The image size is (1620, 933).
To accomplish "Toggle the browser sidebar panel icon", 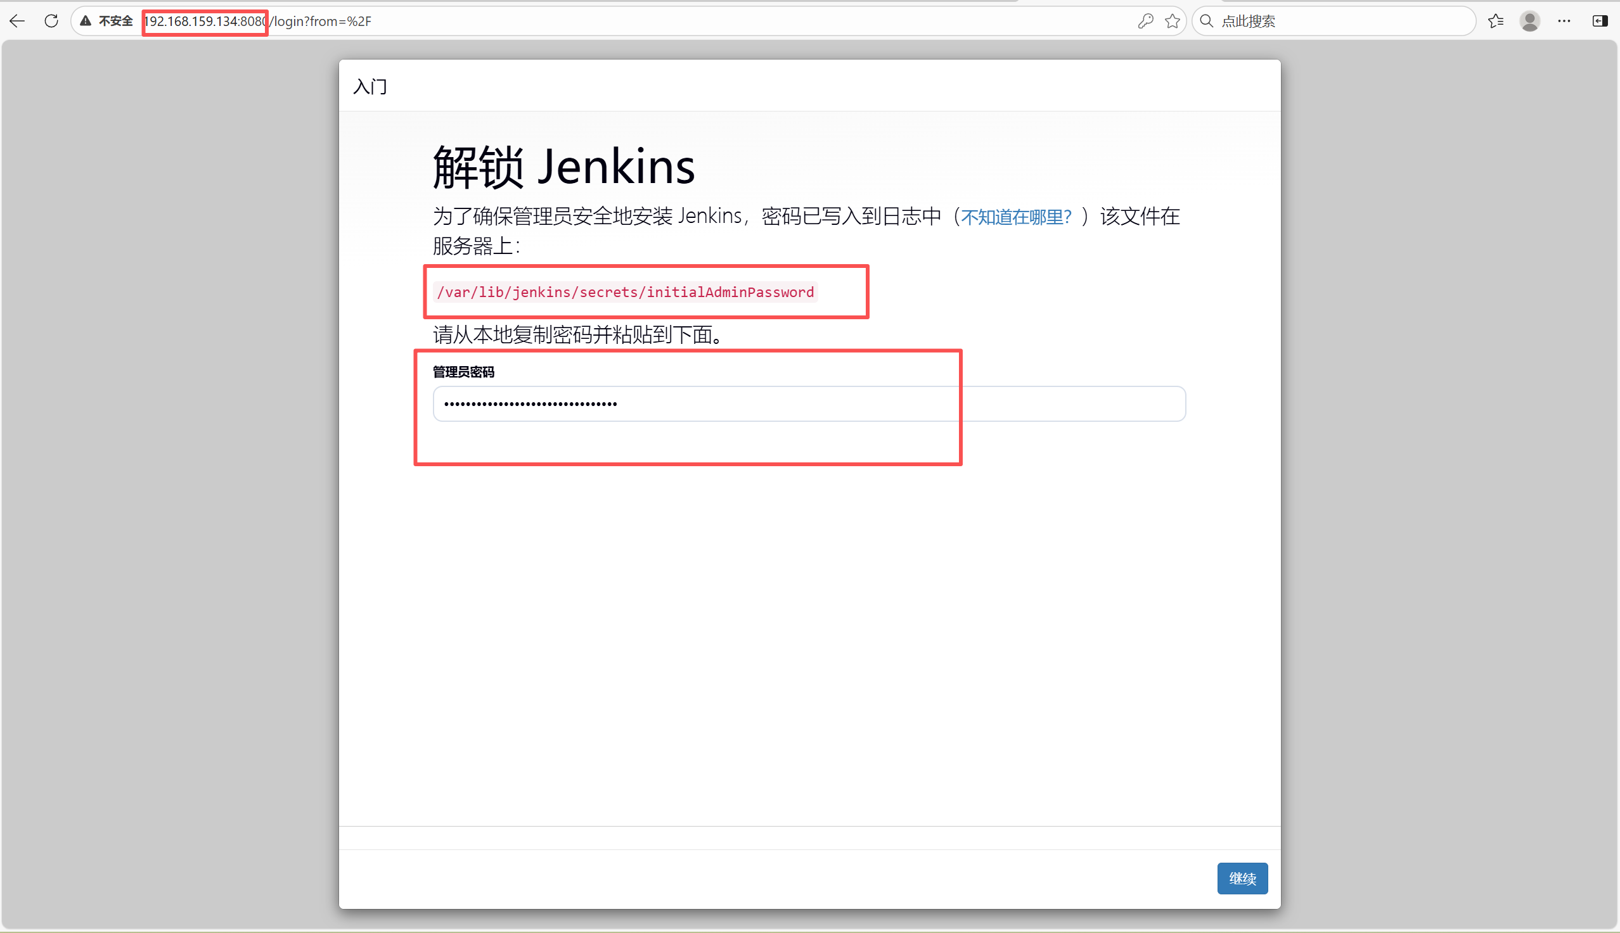I will click(x=1600, y=21).
